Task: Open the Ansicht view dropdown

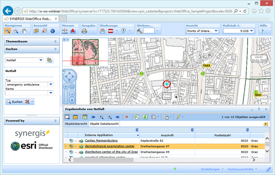Action: click(216, 31)
